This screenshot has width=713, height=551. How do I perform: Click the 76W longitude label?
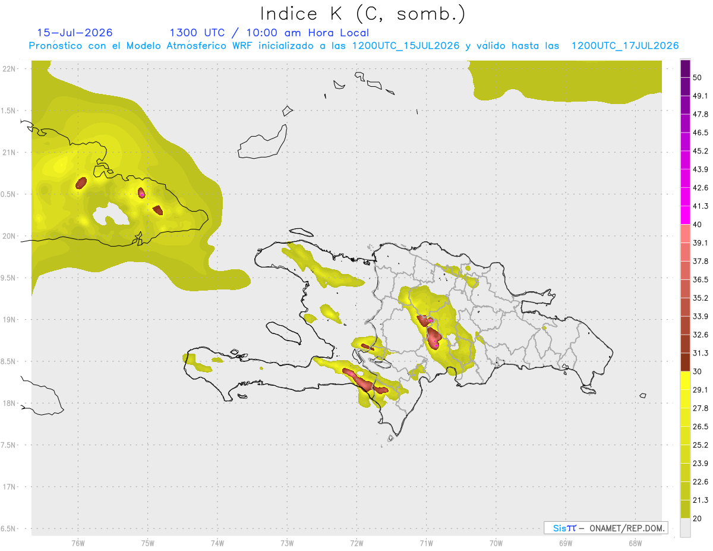[x=78, y=543]
